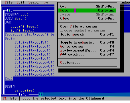Click the 17:6 cursor position indicator
This screenshot has width=130, height=103.
[23, 94]
